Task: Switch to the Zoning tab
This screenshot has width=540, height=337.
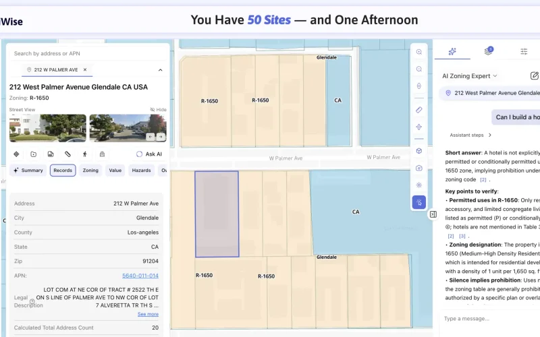Action: click(x=90, y=171)
